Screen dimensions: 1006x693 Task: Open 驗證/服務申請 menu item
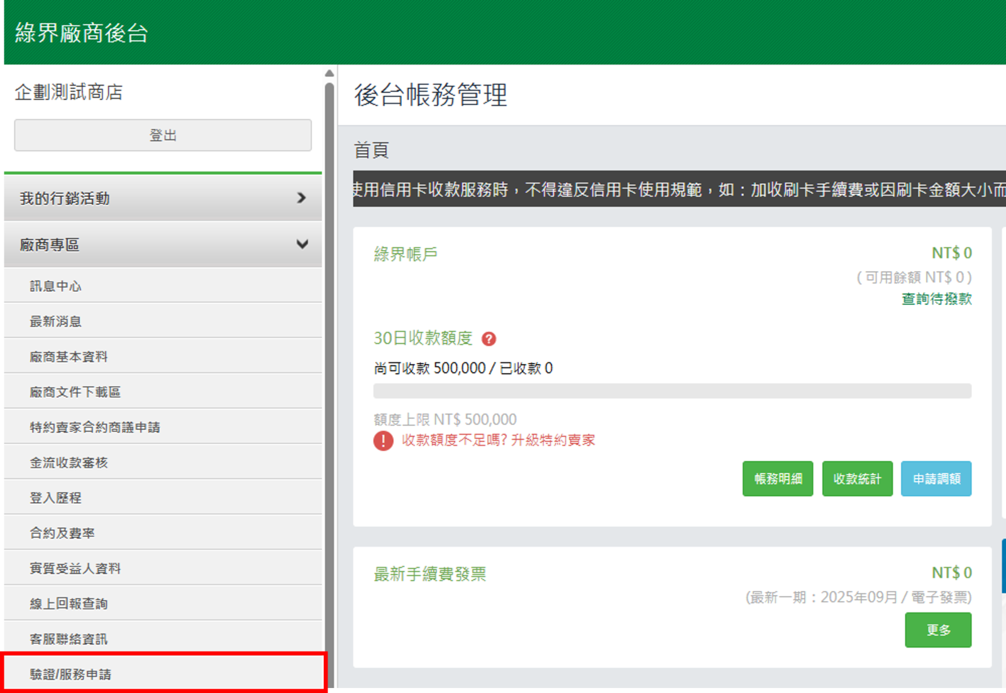point(70,674)
